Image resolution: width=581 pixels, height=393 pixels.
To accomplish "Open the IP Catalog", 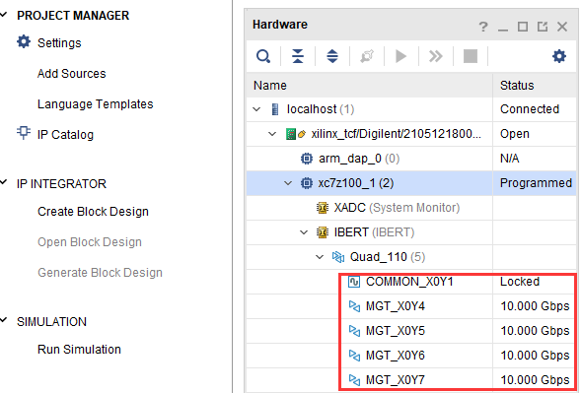I will click(x=65, y=135).
